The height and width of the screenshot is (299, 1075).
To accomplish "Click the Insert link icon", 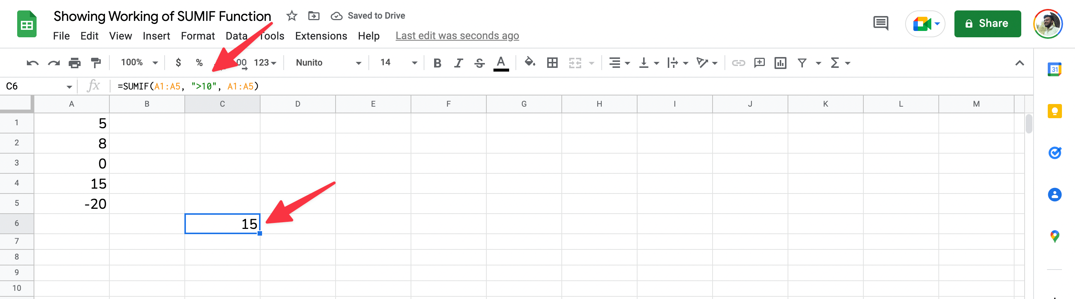I will point(739,63).
